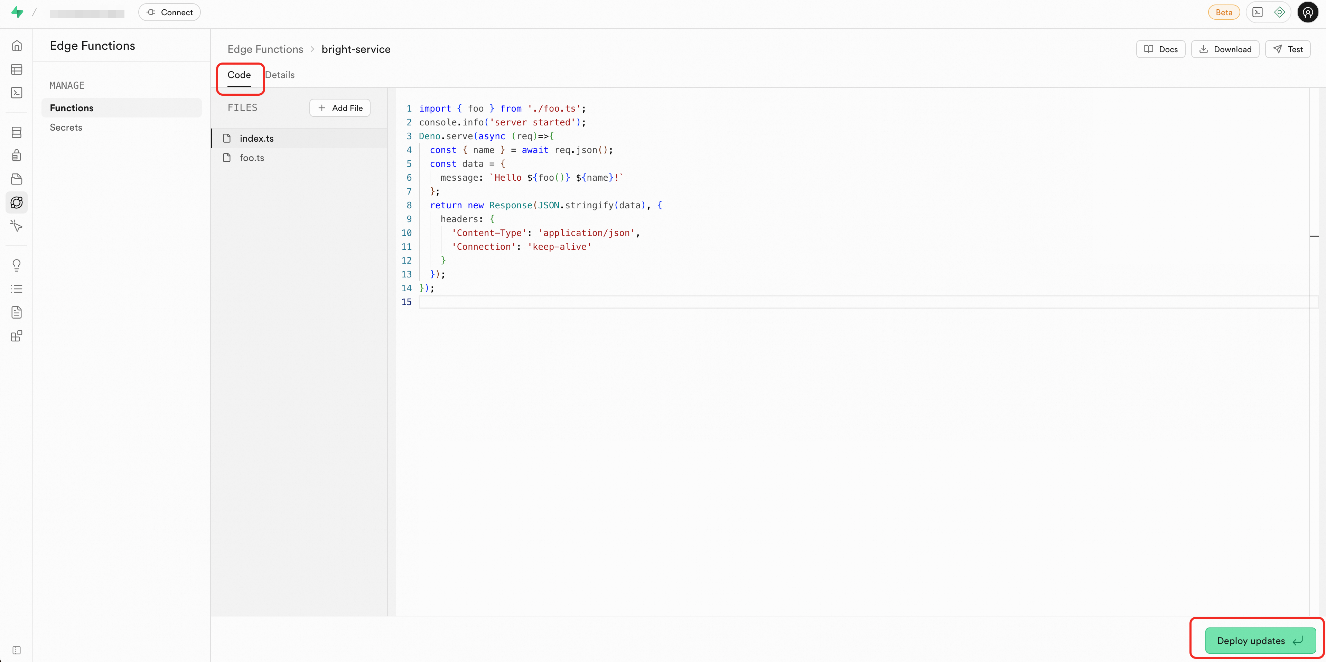Open the SQL Editor sidebar icon
1326x662 pixels.
pyautogui.click(x=17, y=93)
